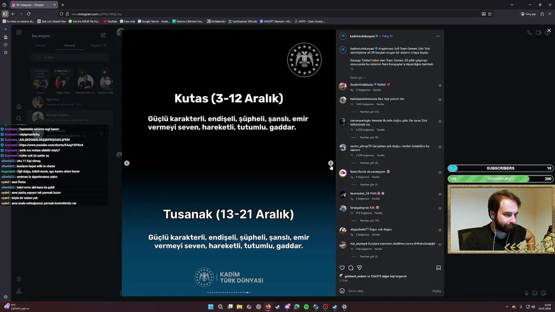This screenshot has height=312, width=555.
Task: Like osmanyurtoglu's comment
Action: tap(440, 122)
